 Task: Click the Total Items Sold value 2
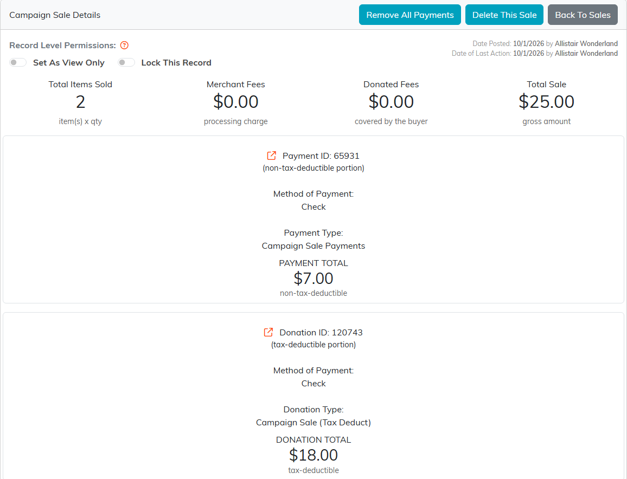(x=80, y=102)
